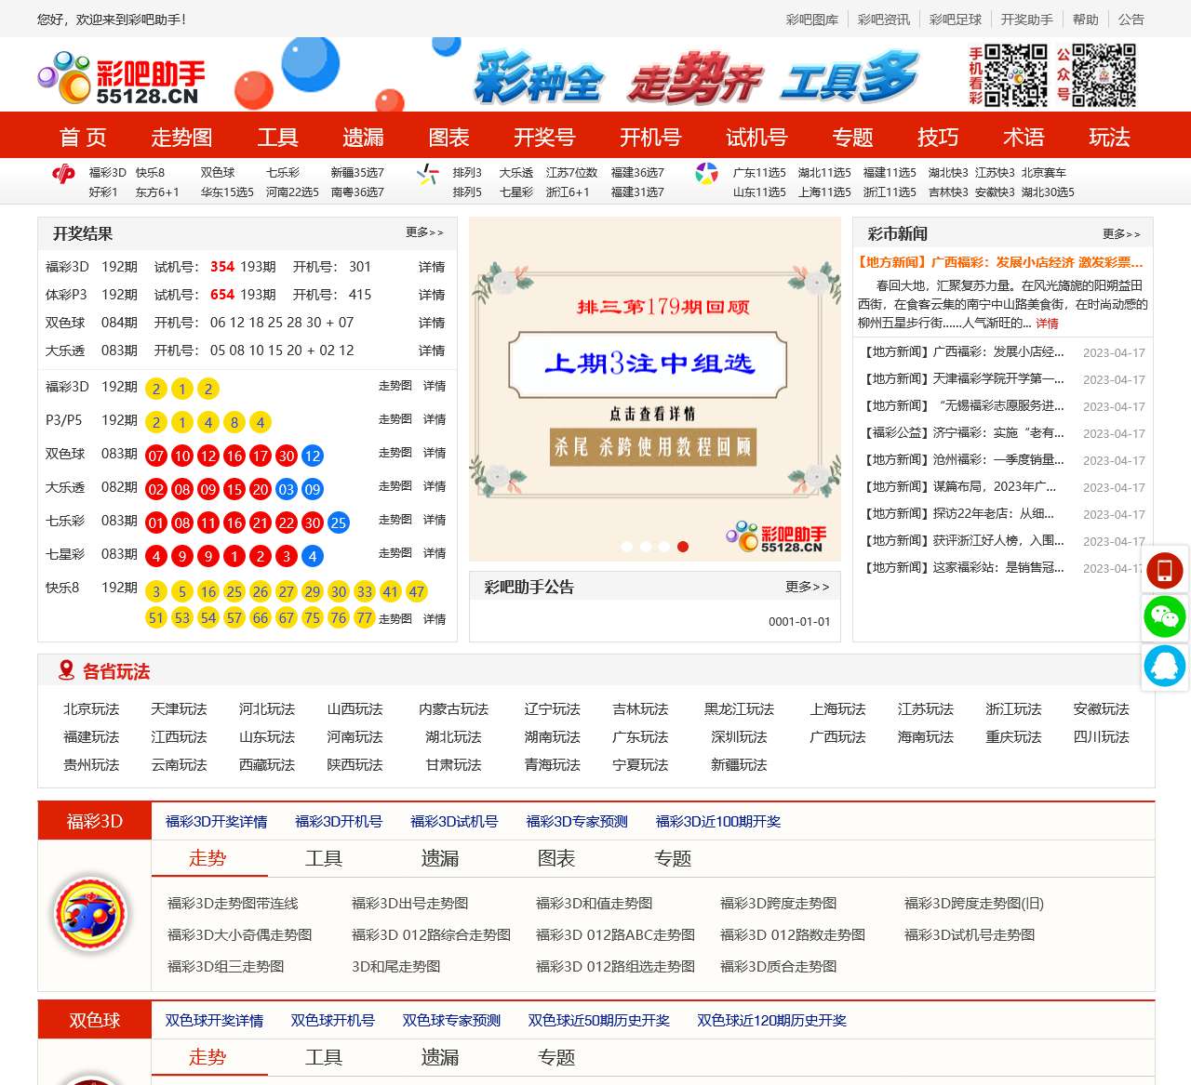Open the 福彩3D走势图带连线 link
Image resolution: width=1191 pixels, height=1085 pixels.
click(233, 904)
